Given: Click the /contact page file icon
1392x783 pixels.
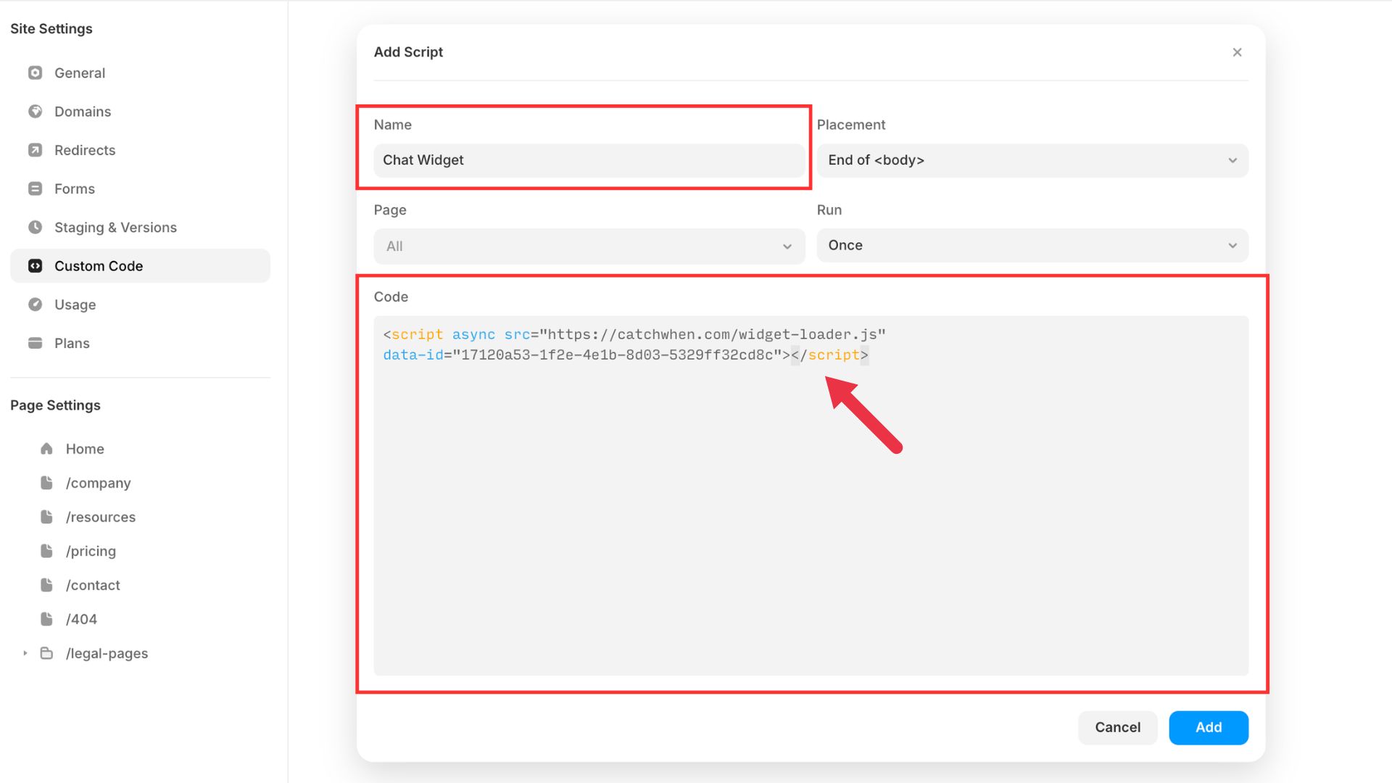Looking at the screenshot, I should coord(46,585).
